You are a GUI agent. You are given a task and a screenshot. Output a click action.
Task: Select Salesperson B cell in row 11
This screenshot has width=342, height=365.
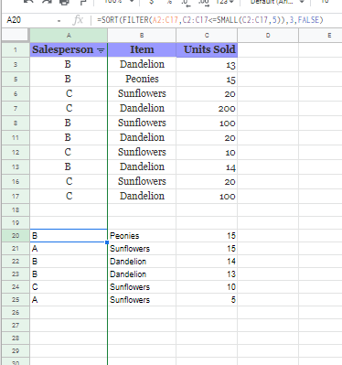69,137
